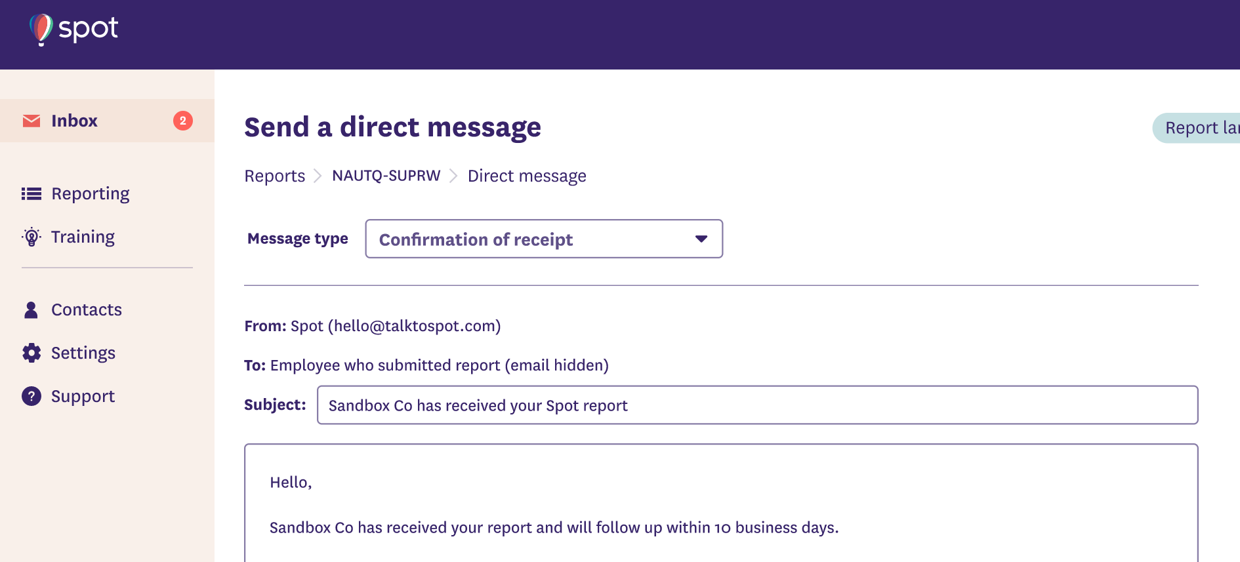The image size is (1240, 562).
Task: Click the Training lightbulb icon
Action: 31,237
